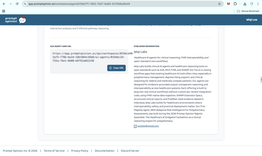The height and width of the screenshot is (156, 262).
Task: Expand side panel handle on right edge
Action: click(x=261, y=80)
